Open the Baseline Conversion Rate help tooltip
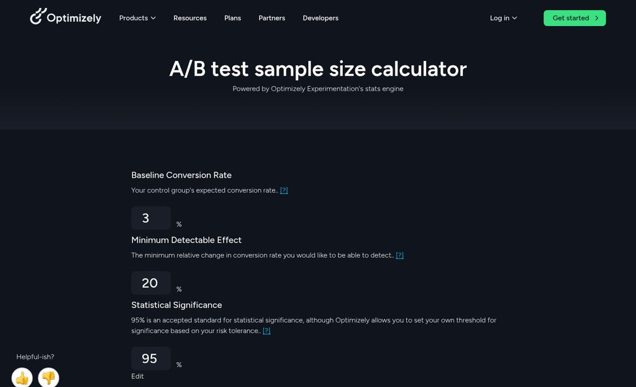The width and height of the screenshot is (636, 387). pos(284,190)
